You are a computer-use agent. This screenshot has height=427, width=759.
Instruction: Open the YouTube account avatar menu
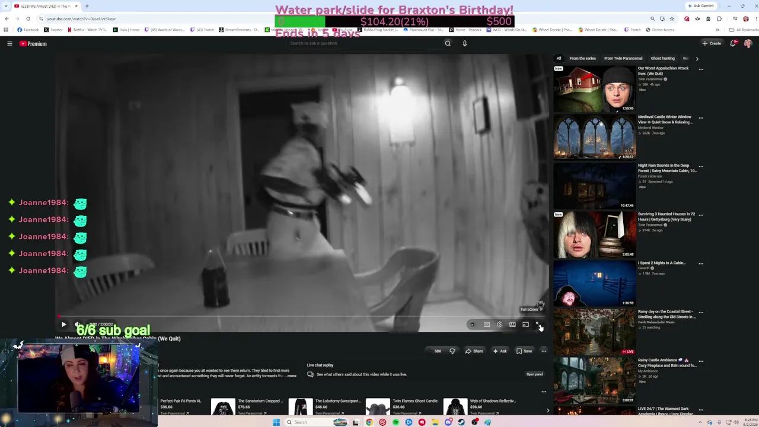click(748, 43)
